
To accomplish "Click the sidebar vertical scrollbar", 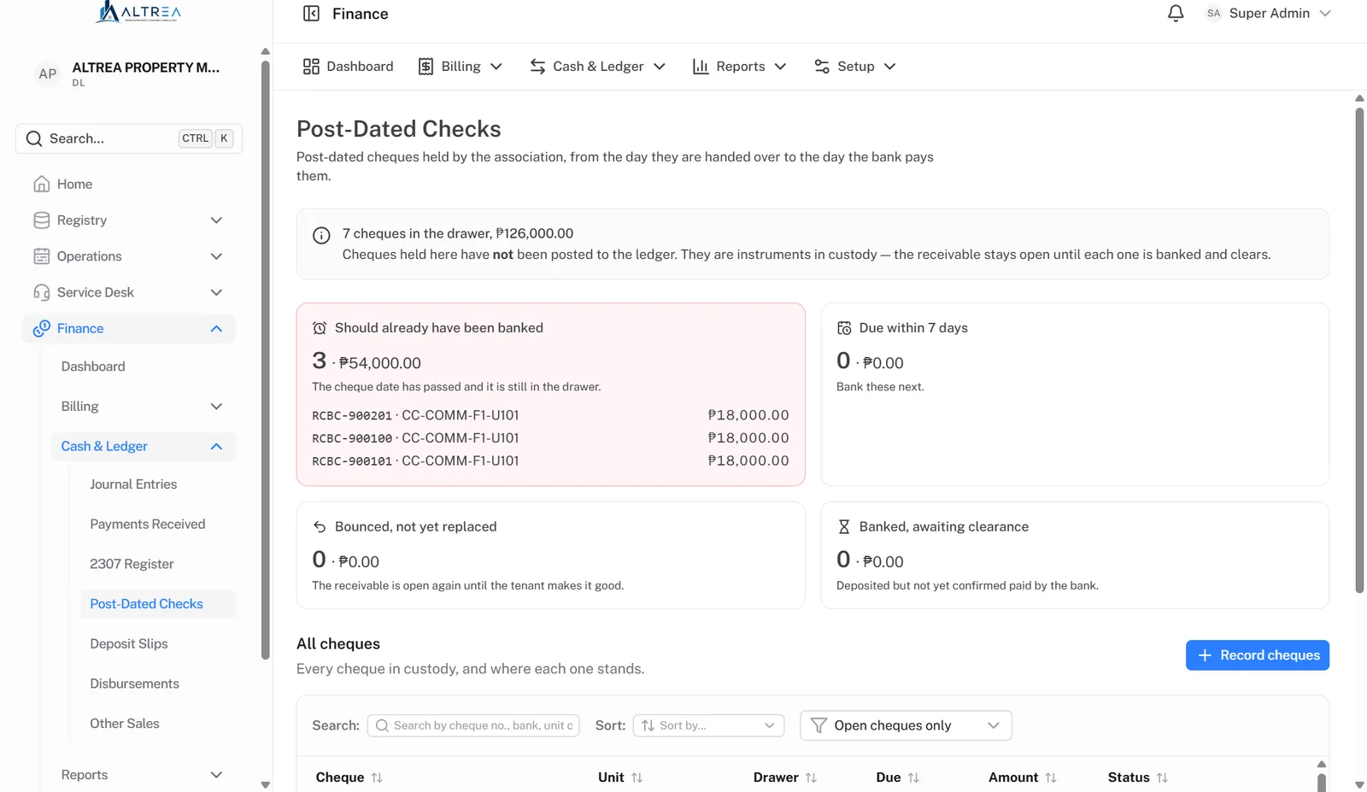I will (x=265, y=359).
